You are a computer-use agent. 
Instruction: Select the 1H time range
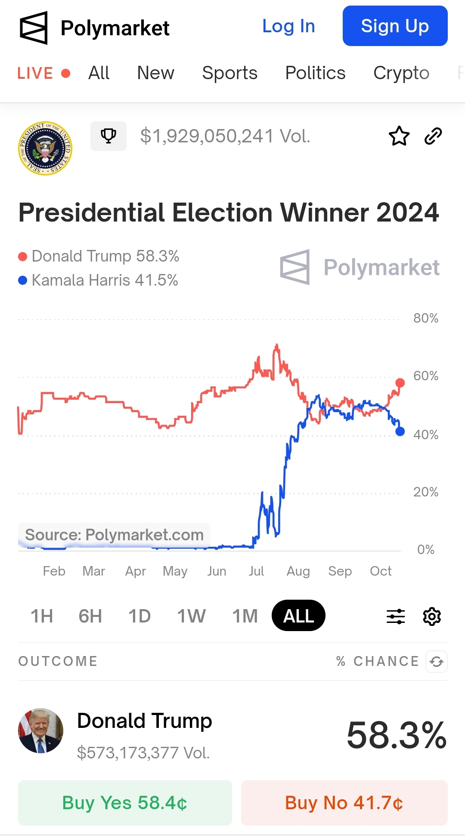[x=42, y=616]
